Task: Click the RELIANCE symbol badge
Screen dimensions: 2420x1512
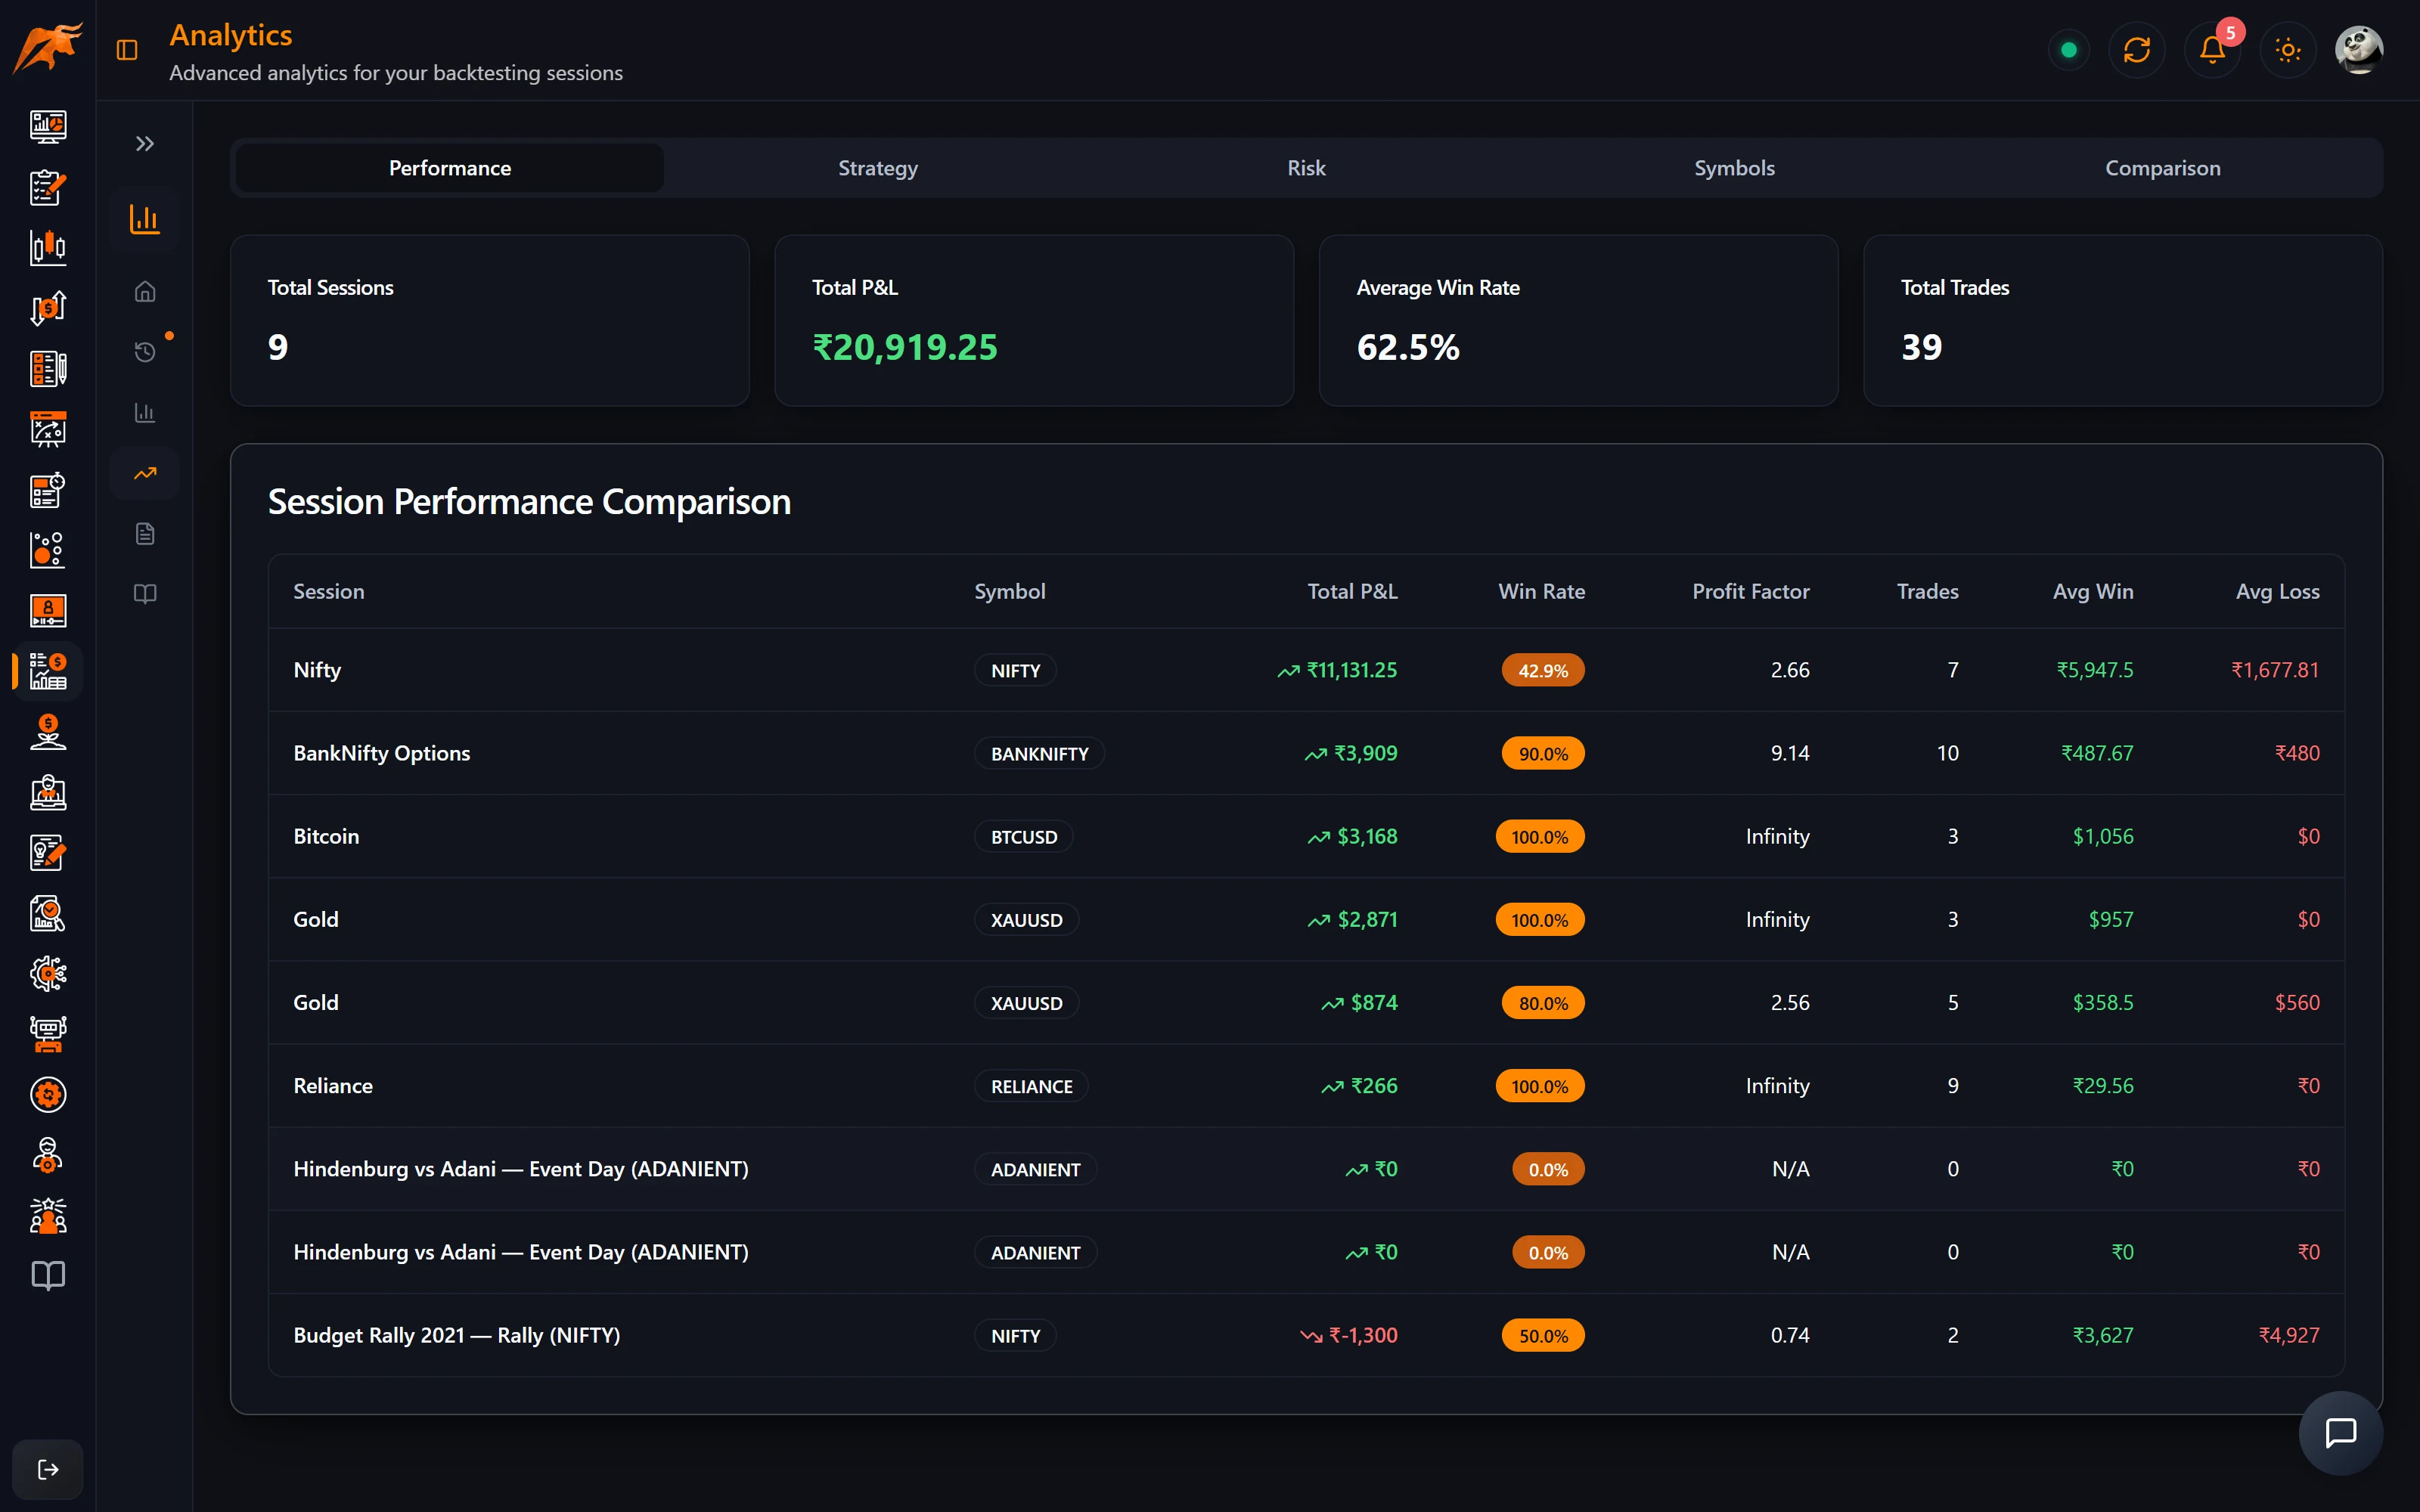Action: pyautogui.click(x=1031, y=1086)
